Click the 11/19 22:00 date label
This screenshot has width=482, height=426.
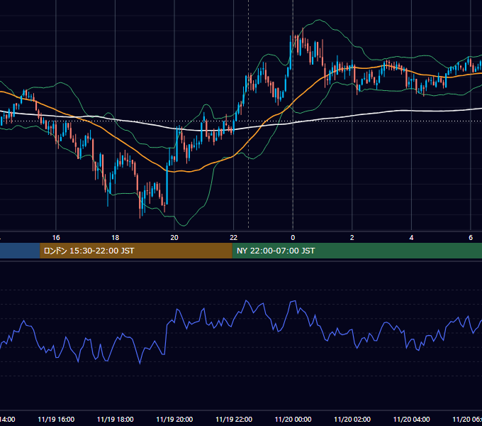(234, 419)
